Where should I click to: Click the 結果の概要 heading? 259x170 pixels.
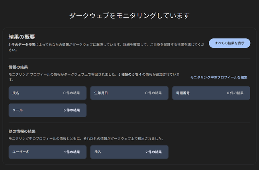[22, 37]
